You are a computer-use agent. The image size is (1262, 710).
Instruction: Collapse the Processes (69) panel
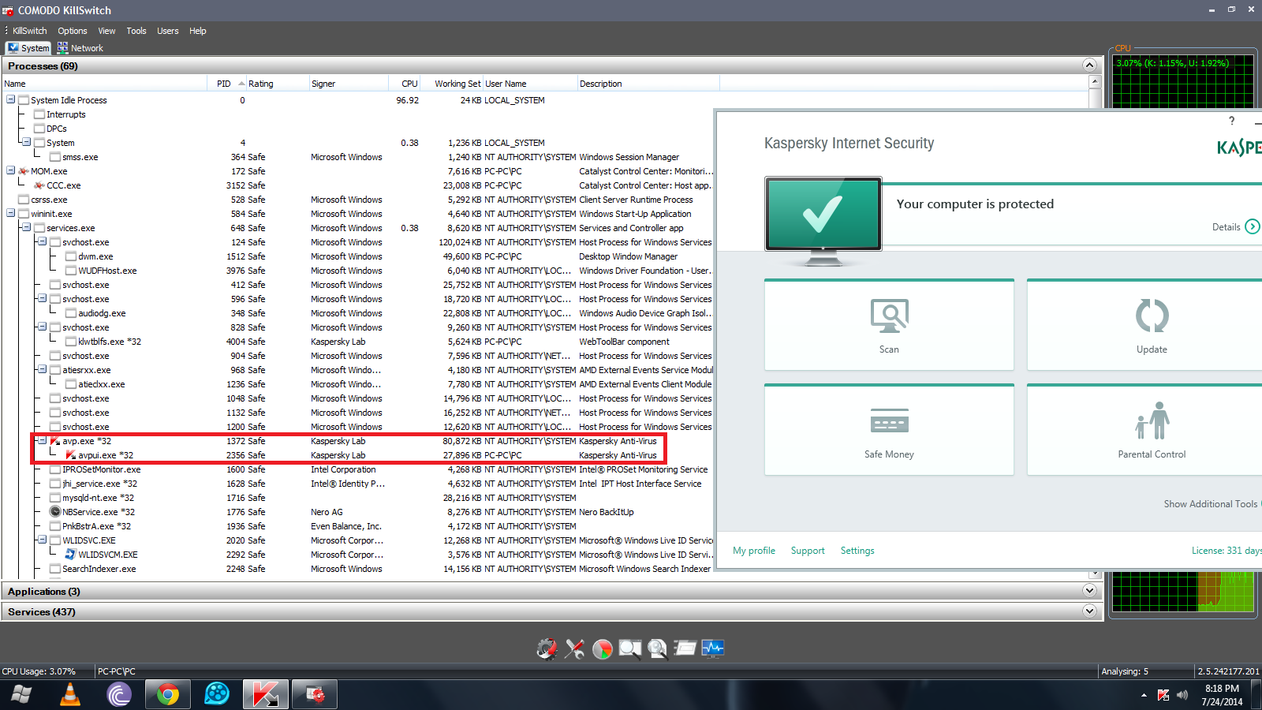[1089, 65]
